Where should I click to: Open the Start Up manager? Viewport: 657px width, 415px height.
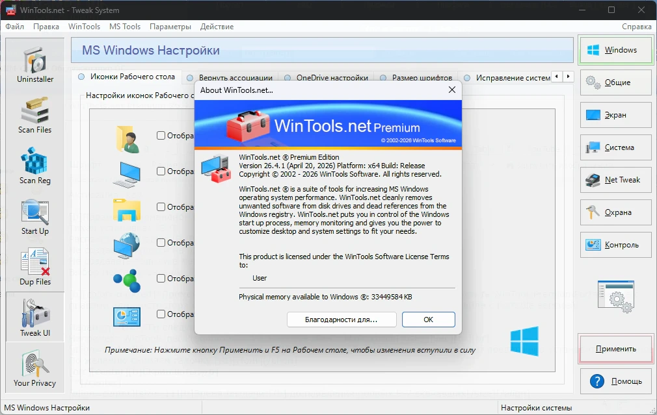click(x=35, y=217)
